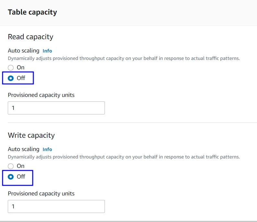This screenshot has width=257, height=222.
Task: Click the Read capacity section heading
Action: coord(30,37)
